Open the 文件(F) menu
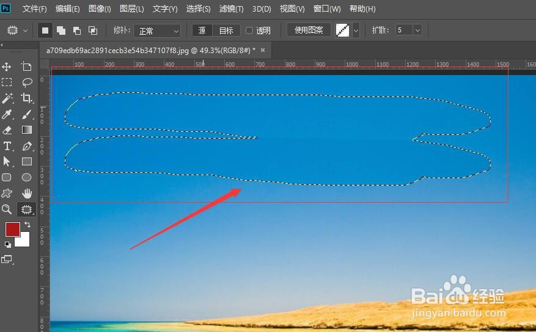The image size is (536, 332). 34,9
